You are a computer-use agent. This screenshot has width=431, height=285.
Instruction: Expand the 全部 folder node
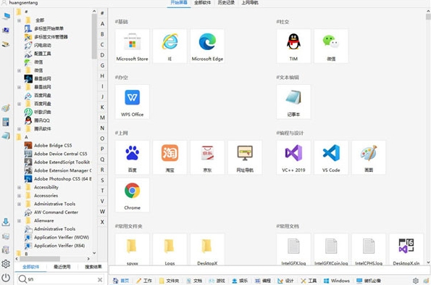pos(19,20)
